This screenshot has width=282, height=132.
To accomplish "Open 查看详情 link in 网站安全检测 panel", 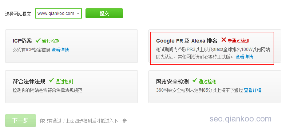I will pos(253,90).
